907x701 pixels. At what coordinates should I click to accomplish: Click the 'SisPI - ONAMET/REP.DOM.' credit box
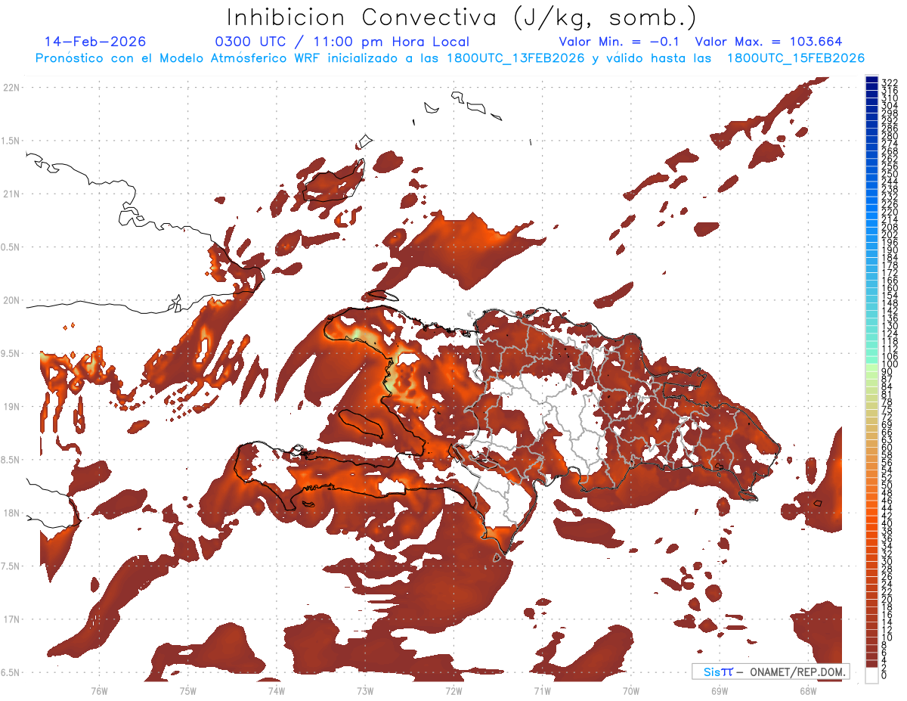(772, 672)
